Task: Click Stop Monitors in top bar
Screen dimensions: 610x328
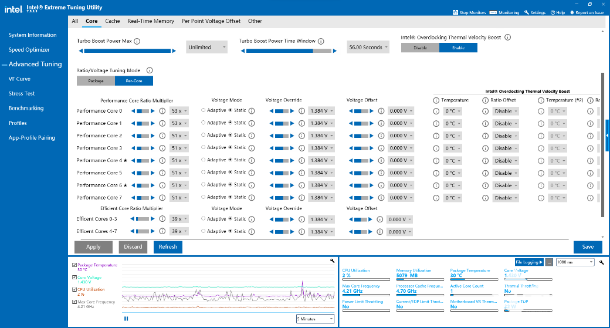Action: tap(469, 12)
